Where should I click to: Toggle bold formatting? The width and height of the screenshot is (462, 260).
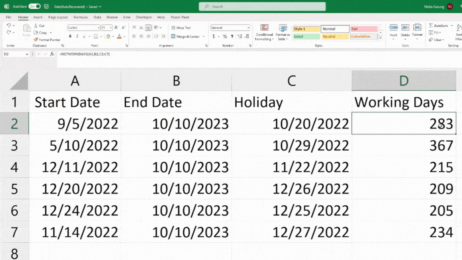70,36
